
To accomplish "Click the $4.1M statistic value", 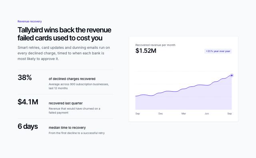I will coord(28,102).
